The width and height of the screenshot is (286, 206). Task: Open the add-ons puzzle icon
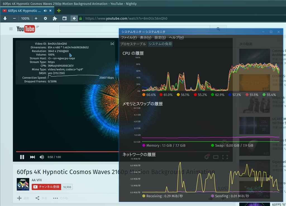click(x=55, y=18)
